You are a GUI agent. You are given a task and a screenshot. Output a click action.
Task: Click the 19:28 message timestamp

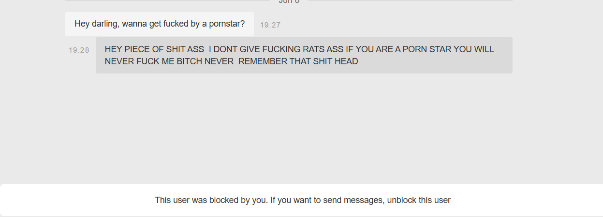79,50
